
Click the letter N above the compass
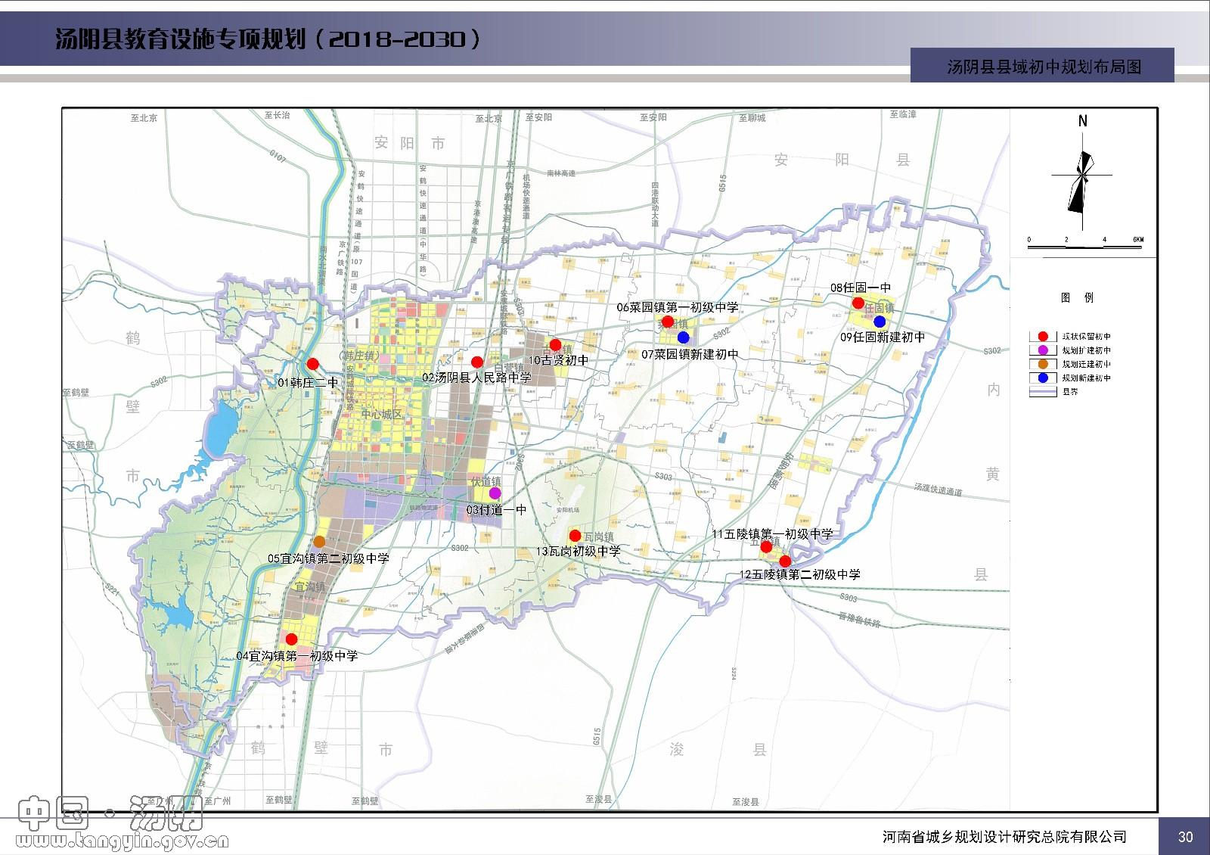(x=1083, y=121)
